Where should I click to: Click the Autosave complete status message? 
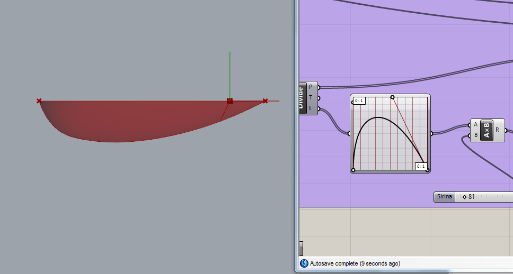click(x=355, y=263)
